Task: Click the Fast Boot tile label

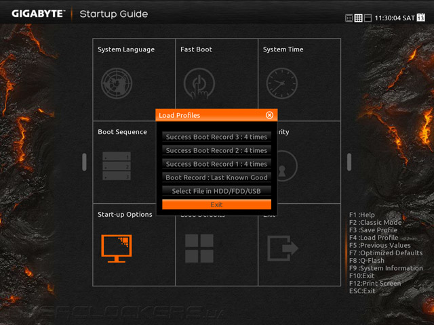Action: pyautogui.click(x=196, y=49)
